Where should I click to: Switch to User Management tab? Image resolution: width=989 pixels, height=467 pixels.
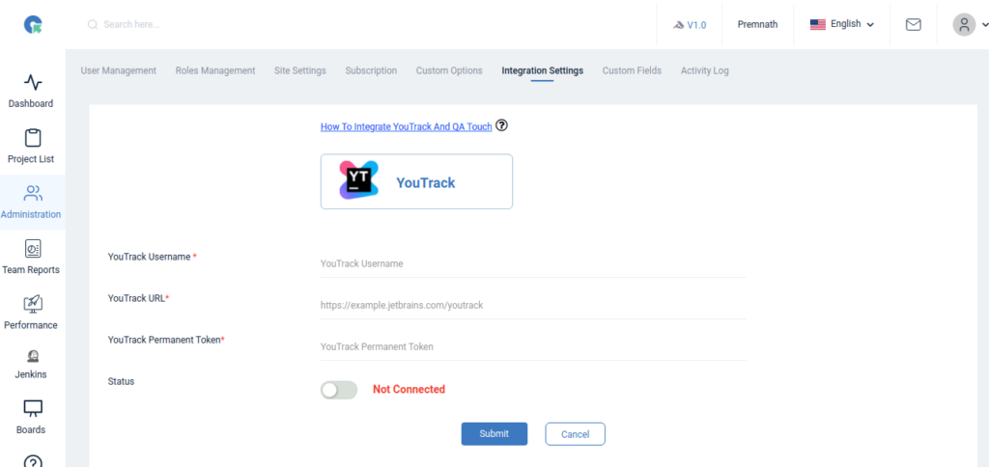118,70
